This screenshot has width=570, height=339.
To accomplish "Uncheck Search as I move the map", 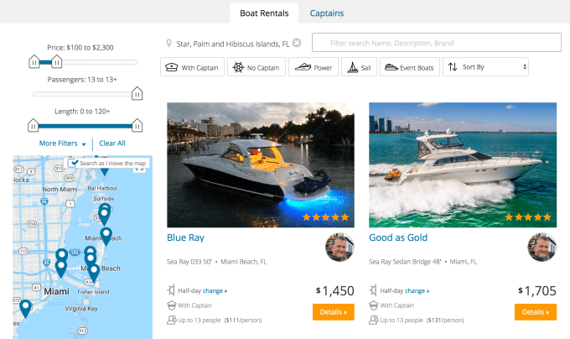I will [x=74, y=163].
